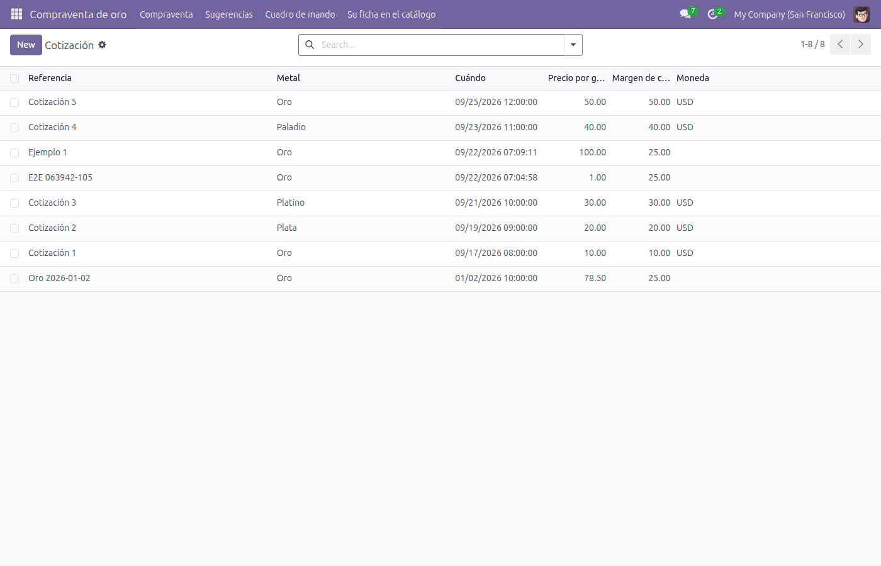Check the E2E 063942-105 row checkbox
This screenshot has width=881, height=566.
coord(14,178)
